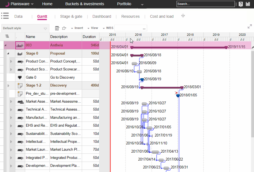Click the Stage 0 row icon
This screenshot has height=172, width=254.
(20, 54)
